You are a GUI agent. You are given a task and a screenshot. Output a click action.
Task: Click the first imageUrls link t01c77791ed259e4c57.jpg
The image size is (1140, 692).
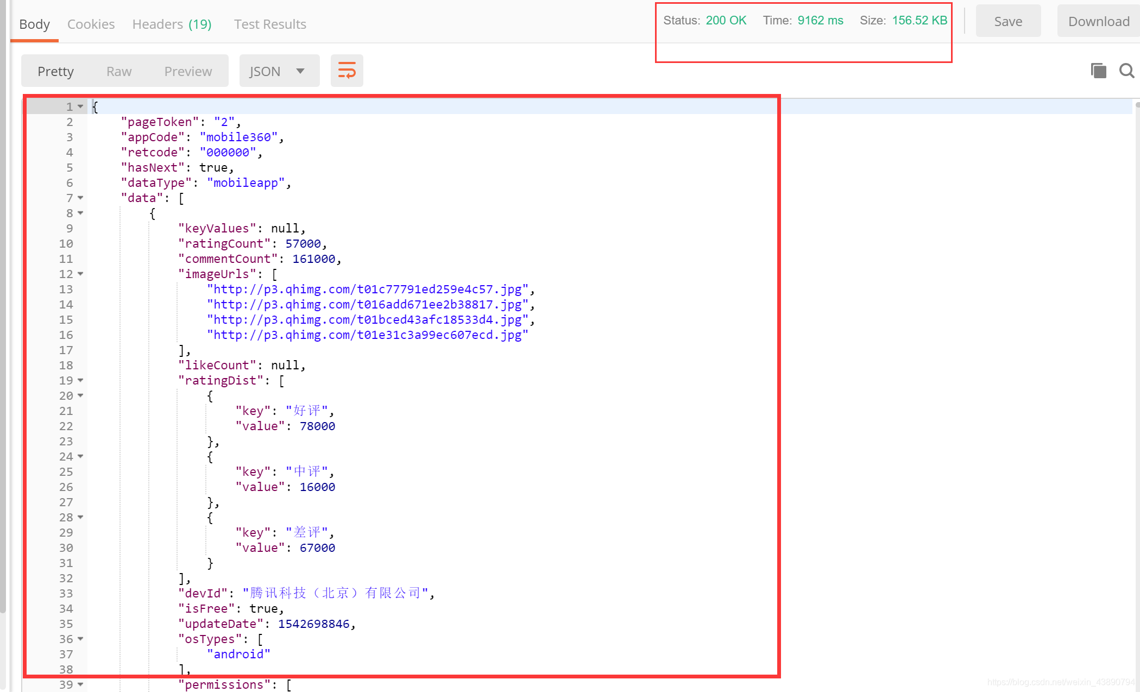click(368, 289)
